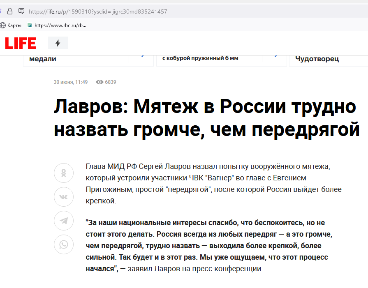This screenshot has height=288, width=368.
Task: Click the view count 6839
Action: pyautogui.click(x=111, y=82)
